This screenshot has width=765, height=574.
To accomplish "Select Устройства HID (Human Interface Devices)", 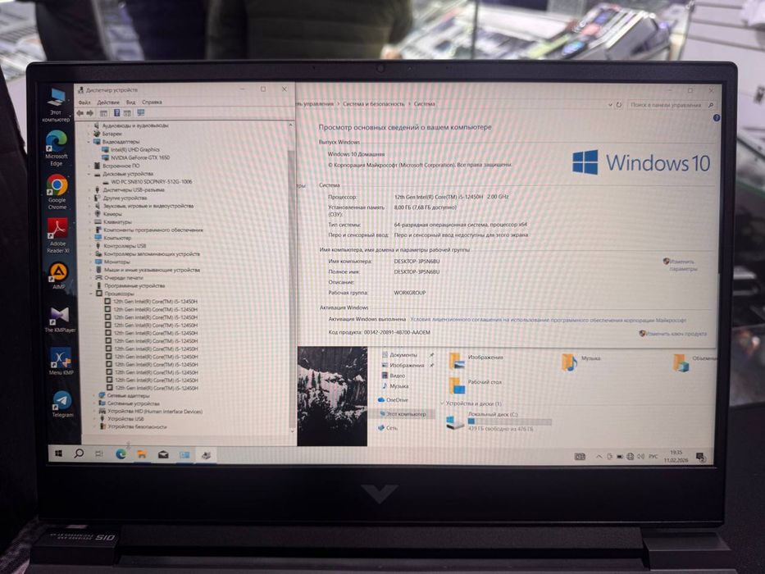I will (150, 411).
